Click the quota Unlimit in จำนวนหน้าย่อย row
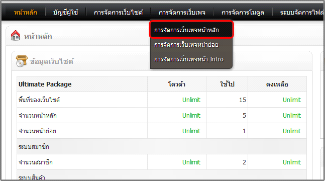This screenshot has width=325, height=181. pos(191,131)
